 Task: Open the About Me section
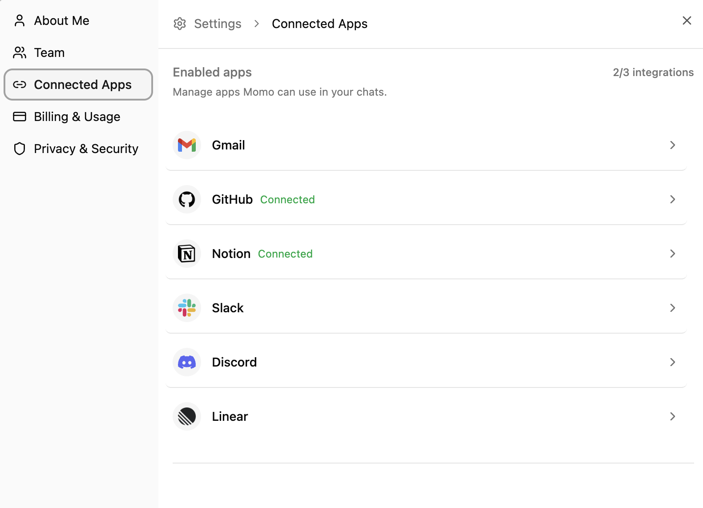(x=61, y=20)
